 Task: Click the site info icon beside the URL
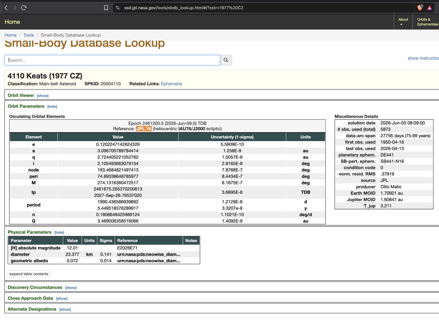click(117, 7)
